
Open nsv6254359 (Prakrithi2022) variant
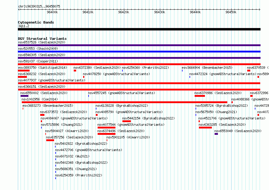[79, 175]
